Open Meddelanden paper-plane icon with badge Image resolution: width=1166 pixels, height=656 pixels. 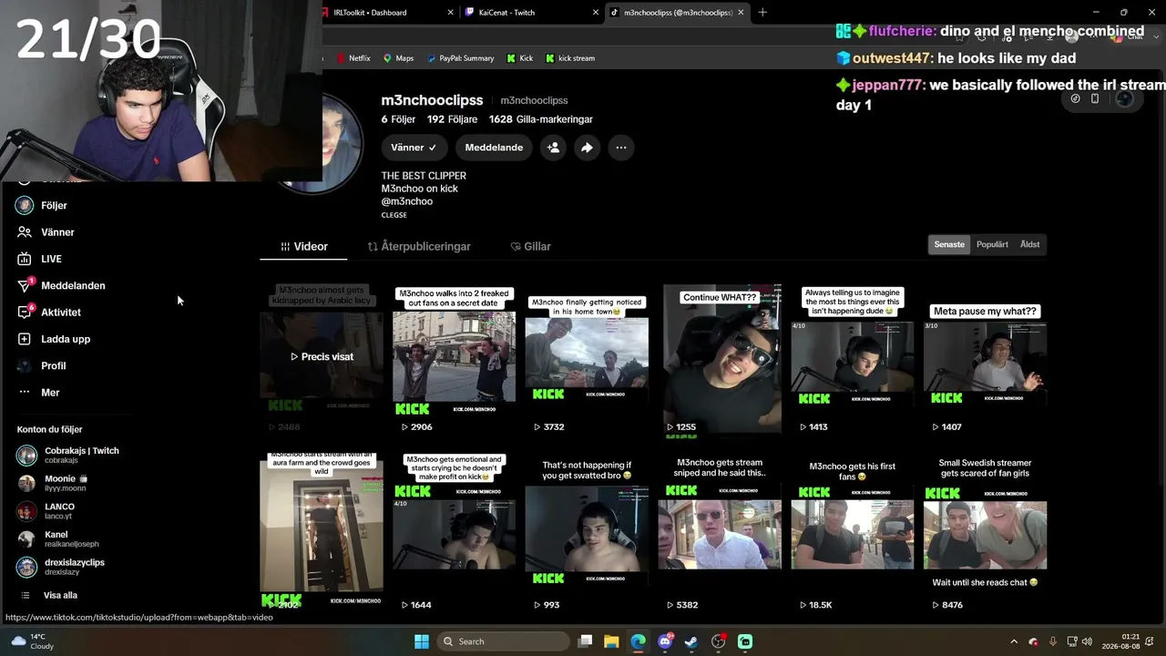[25, 285]
